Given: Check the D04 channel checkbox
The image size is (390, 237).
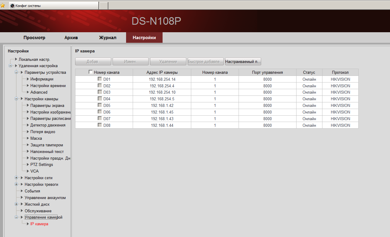Looking at the screenshot, I should [x=100, y=99].
